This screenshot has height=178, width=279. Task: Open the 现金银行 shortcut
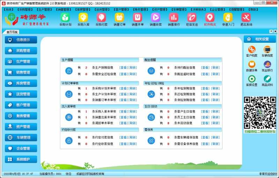tap(267, 66)
